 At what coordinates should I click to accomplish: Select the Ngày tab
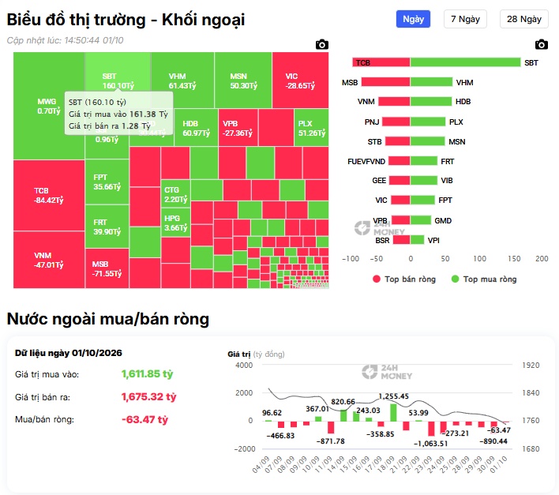click(x=413, y=19)
